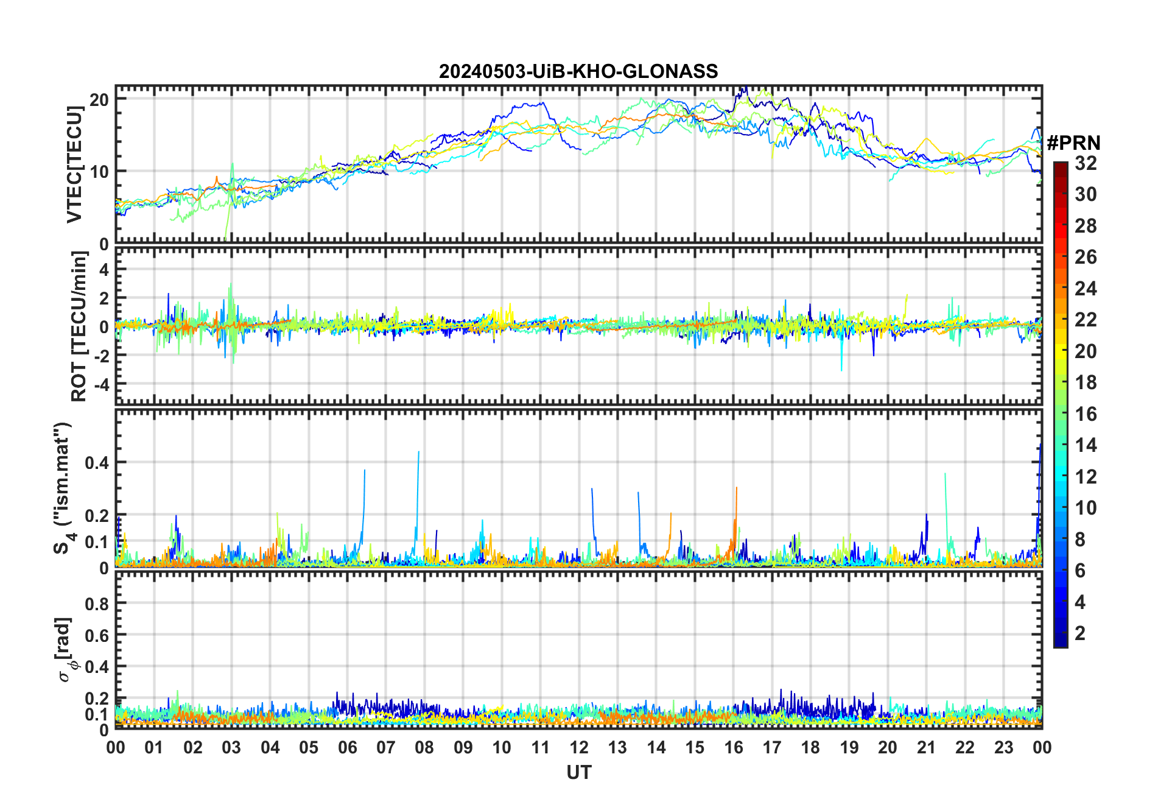
Task: Click UT-axis tick label "01"
Action: pos(154,747)
